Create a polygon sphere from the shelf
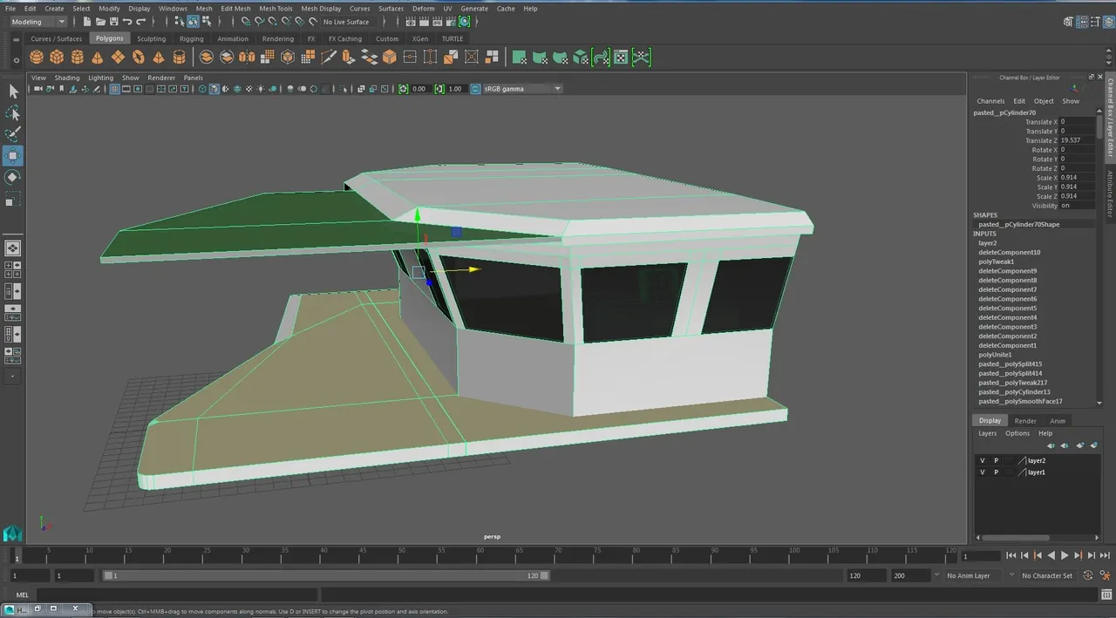This screenshot has width=1116, height=618. click(37, 58)
